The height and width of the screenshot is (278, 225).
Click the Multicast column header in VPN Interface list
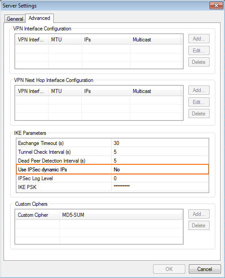156,40
